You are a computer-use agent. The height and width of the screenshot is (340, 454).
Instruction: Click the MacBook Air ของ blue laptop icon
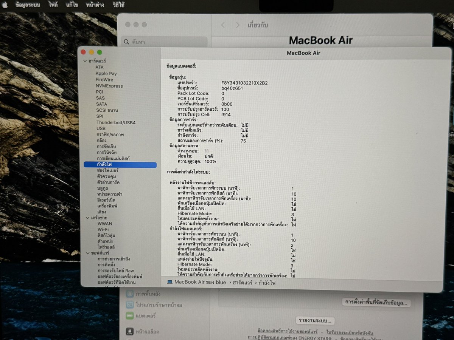[169, 282]
